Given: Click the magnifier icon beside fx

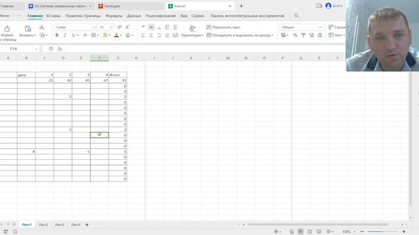Looking at the screenshot, I should pyautogui.click(x=51, y=49).
